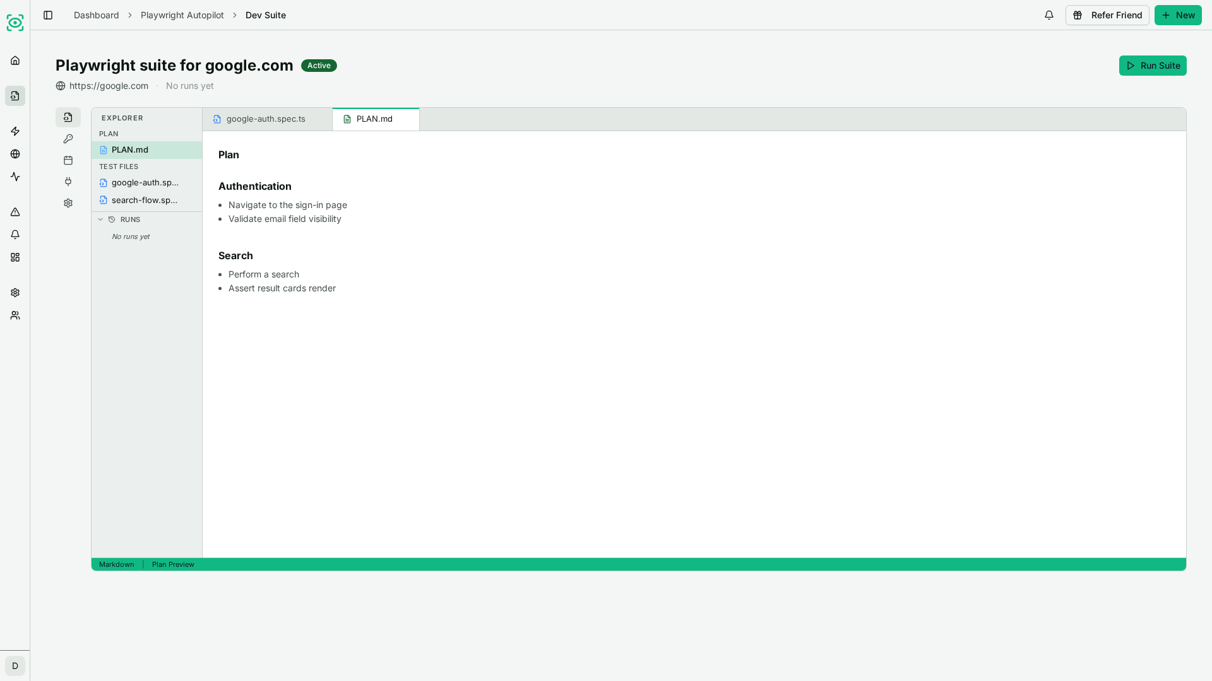Select the key icon in suite panel
Image resolution: width=1212 pixels, height=681 pixels.
(x=68, y=139)
